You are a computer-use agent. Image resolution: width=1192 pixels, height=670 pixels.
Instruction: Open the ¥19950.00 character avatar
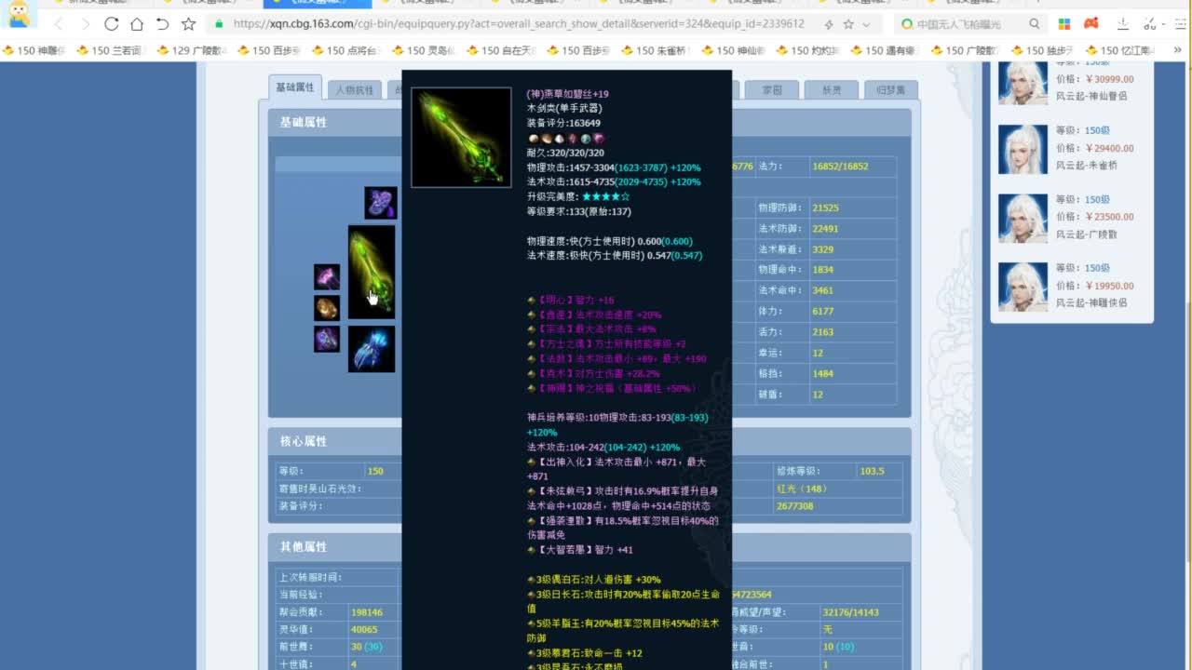pyautogui.click(x=1023, y=287)
